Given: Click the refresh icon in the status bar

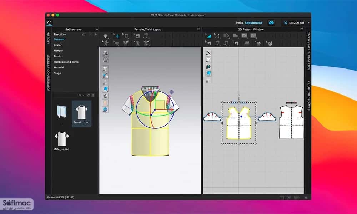Looking at the screenshot, I should [306, 198].
